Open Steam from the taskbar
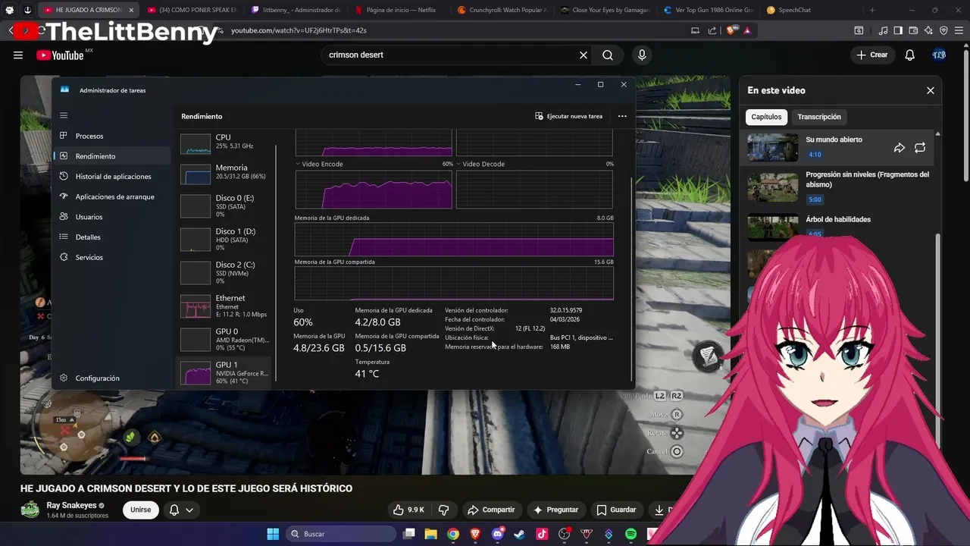Viewport: 970px width, 546px height. pos(520,534)
